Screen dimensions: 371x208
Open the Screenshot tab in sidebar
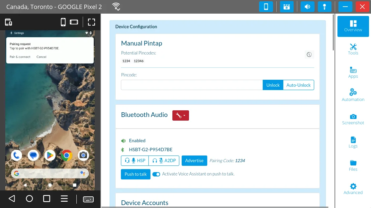point(353,119)
